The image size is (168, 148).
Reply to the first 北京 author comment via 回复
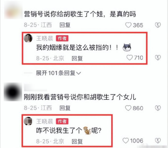(x=77, y=58)
